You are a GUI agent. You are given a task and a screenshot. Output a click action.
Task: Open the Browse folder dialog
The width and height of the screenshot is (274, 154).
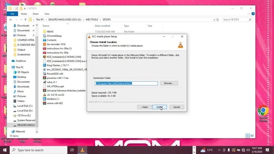(169, 83)
